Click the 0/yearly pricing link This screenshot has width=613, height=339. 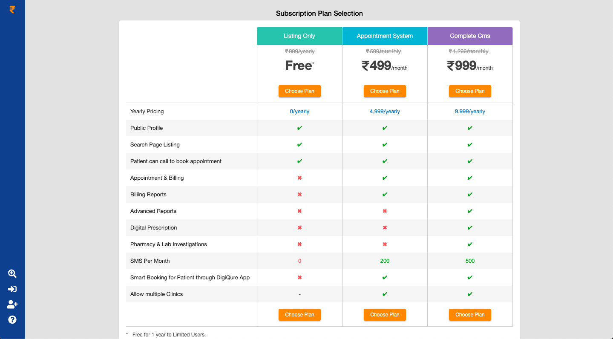click(299, 112)
